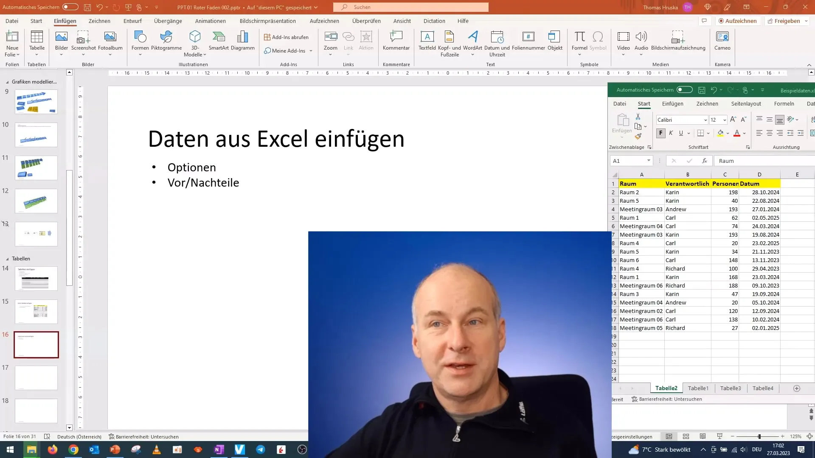
Task: Add a Kommentar to the slide
Action: [396, 41]
